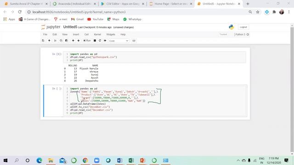294x165 pixels.
Task: Open the YouTube bookmark
Action: pos(95,19)
